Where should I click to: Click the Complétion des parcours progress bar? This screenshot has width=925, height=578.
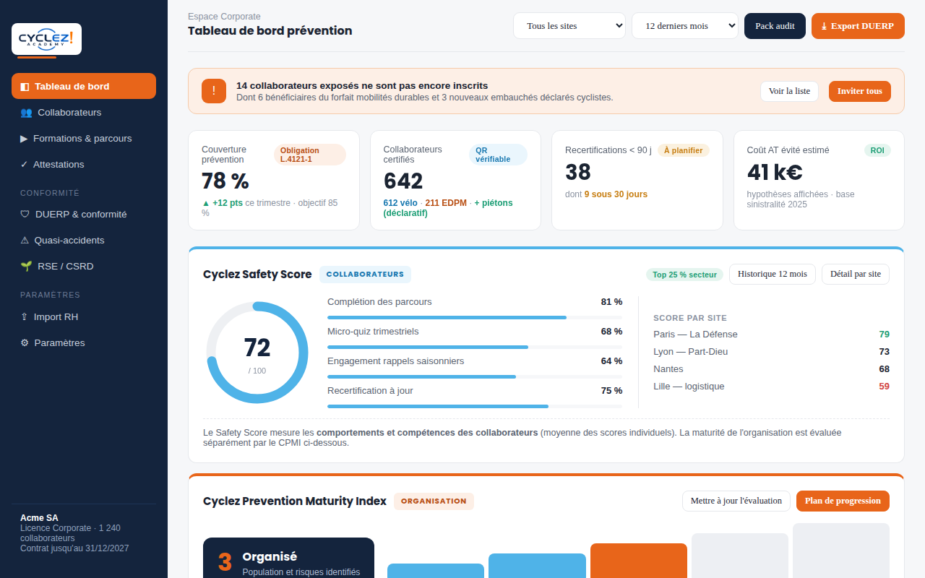point(475,317)
